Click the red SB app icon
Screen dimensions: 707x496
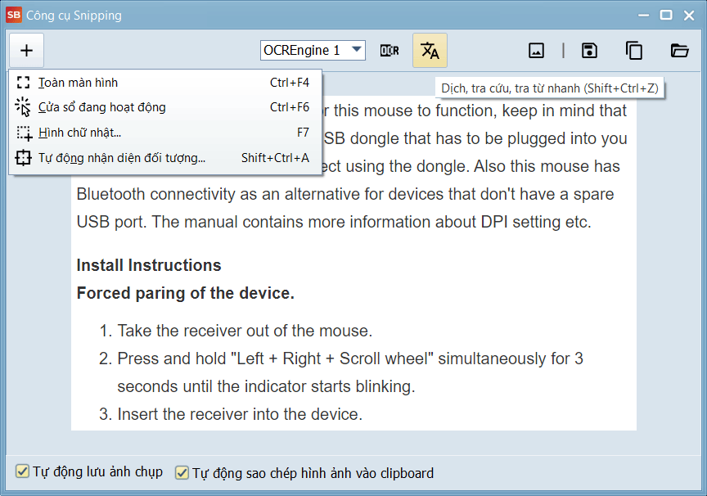[14, 15]
